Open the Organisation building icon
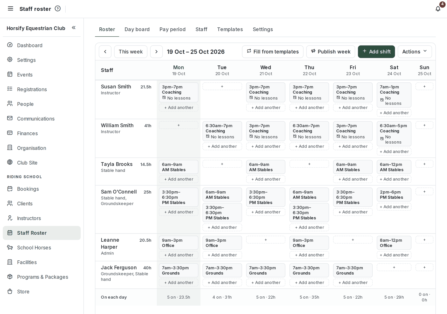447x314 pixels. (x=10, y=148)
